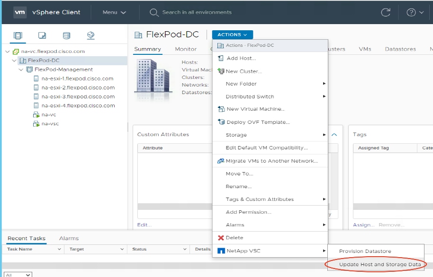Select Provision Datastore submenu item
The width and height of the screenshot is (433, 277).
pyautogui.click(x=376, y=251)
